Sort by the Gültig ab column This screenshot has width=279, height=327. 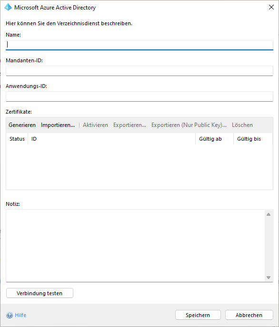coord(214,139)
